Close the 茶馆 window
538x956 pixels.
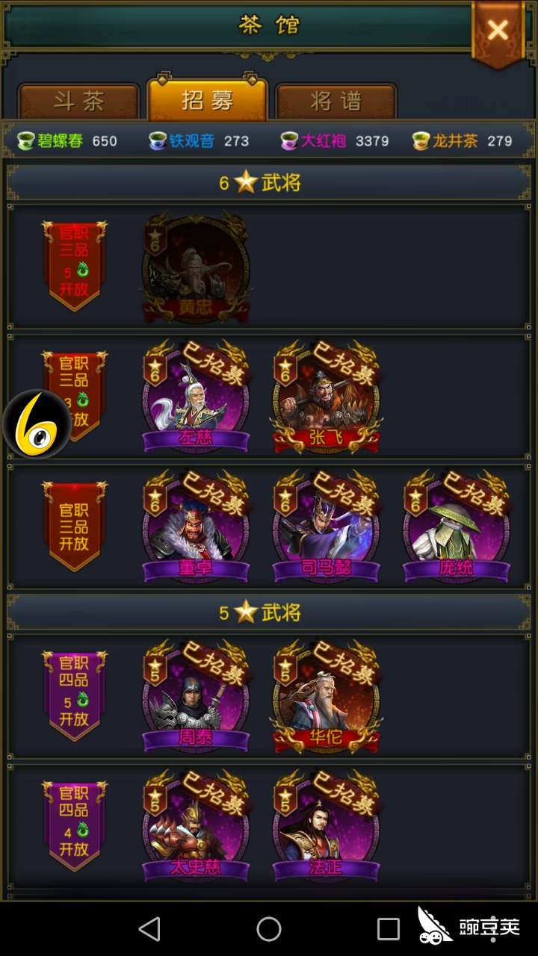498,31
